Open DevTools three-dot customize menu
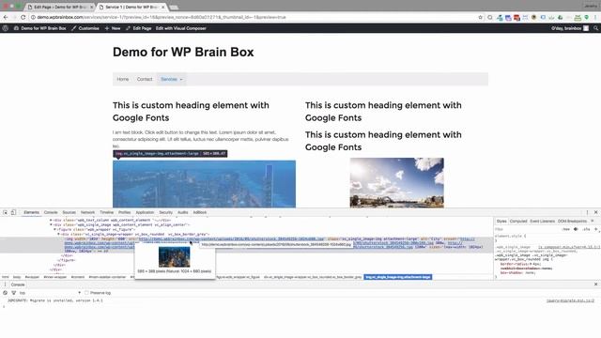Image resolution: width=601 pixels, height=338 pixels. click(x=587, y=212)
